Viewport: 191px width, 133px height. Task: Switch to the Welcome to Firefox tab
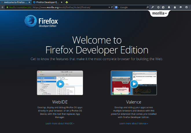point(16,2)
